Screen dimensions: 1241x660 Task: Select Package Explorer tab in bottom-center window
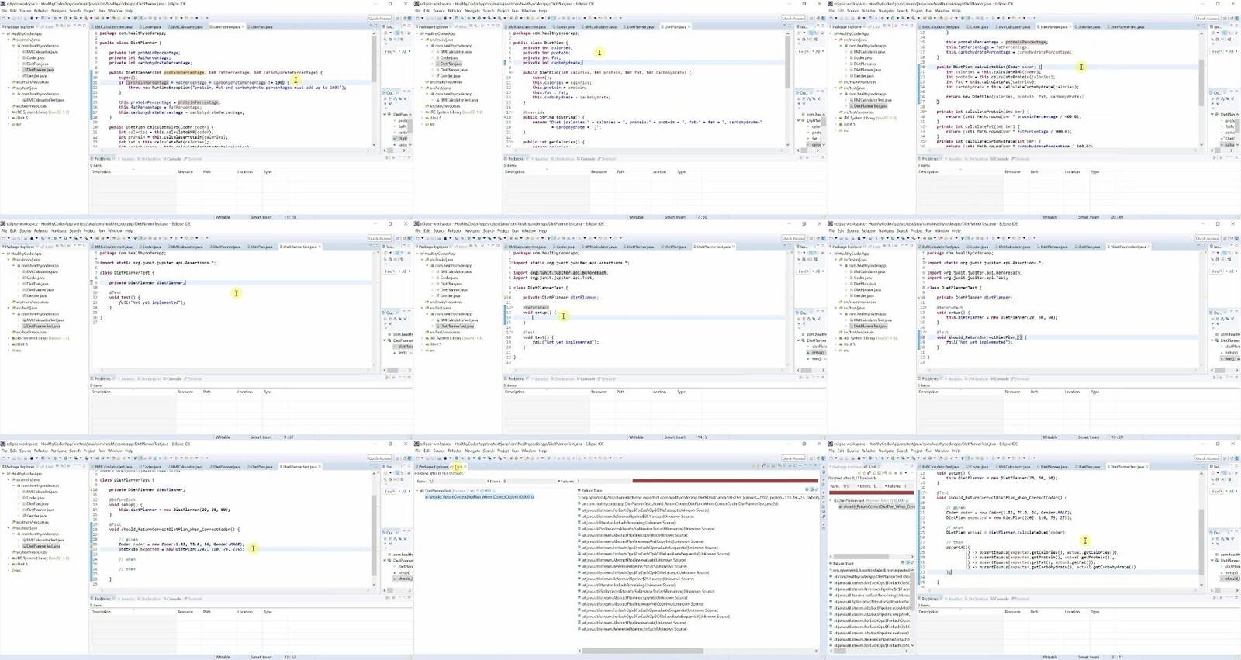(x=433, y=467)
